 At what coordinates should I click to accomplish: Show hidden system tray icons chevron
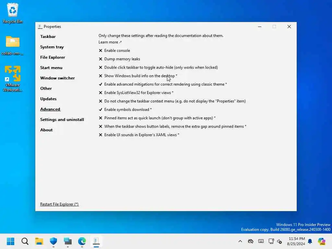tap(240, 241)
